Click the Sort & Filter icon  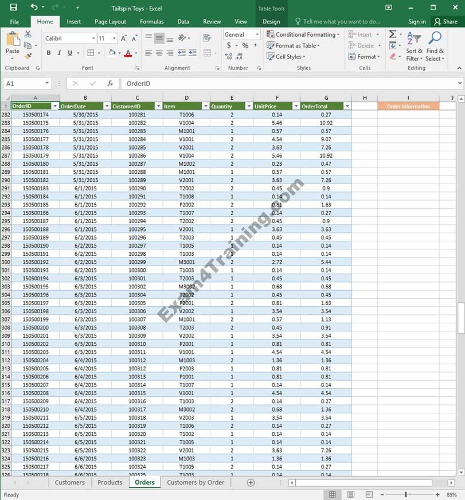coord(413,46)
